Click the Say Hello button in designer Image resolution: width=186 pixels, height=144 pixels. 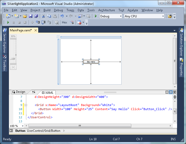click(x=91, y=62)
